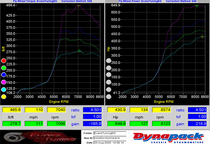The width and height of the screenshot is (210, 144).
Task: Click the yellow run color circle
Action: (4, 97)
